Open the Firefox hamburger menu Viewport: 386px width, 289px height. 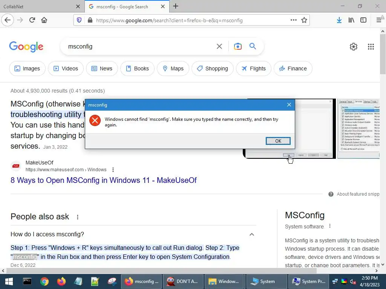pos(379,20)
